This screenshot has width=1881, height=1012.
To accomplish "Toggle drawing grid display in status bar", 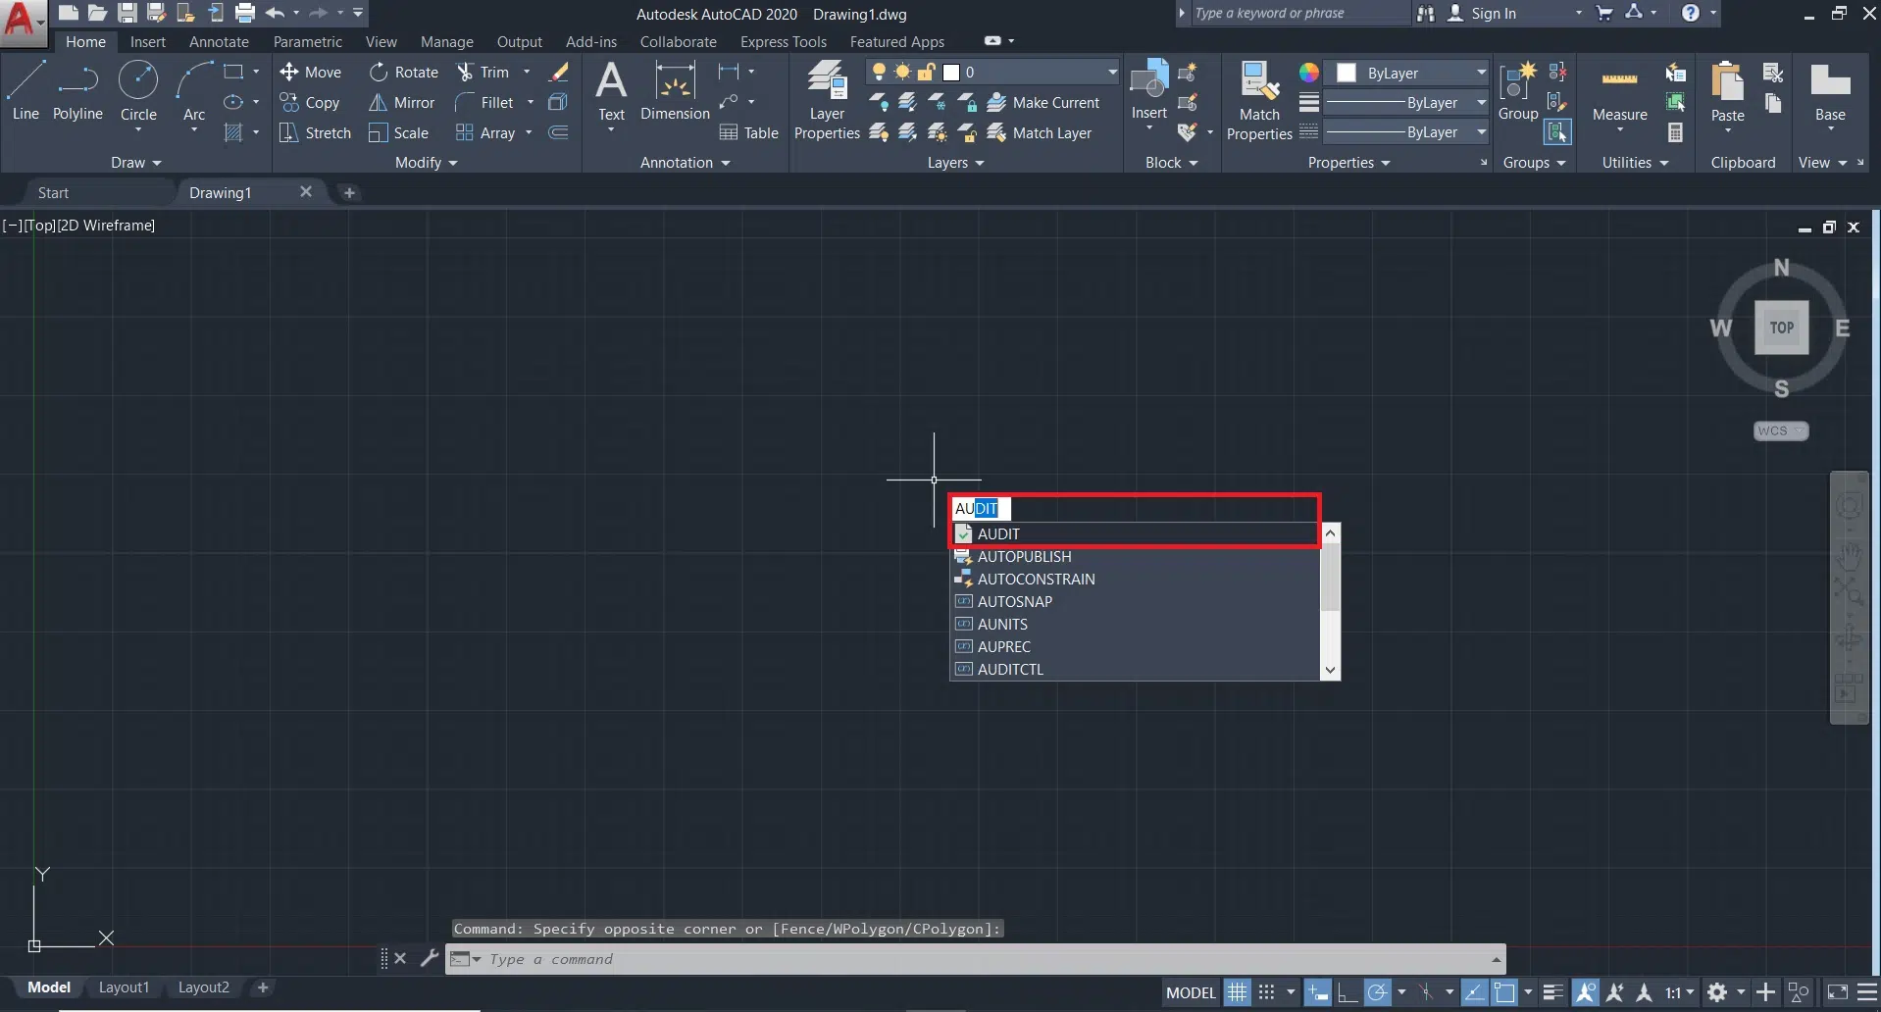I will 1238,992.
